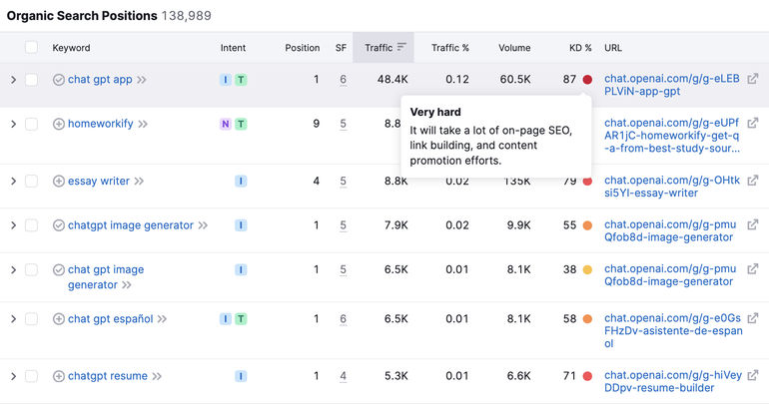
Task: Open external link icon for asistente-de-espanol URL
Action: coord(752,318)
